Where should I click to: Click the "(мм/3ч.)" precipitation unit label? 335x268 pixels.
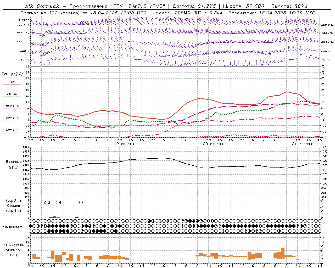coord(13,201)
